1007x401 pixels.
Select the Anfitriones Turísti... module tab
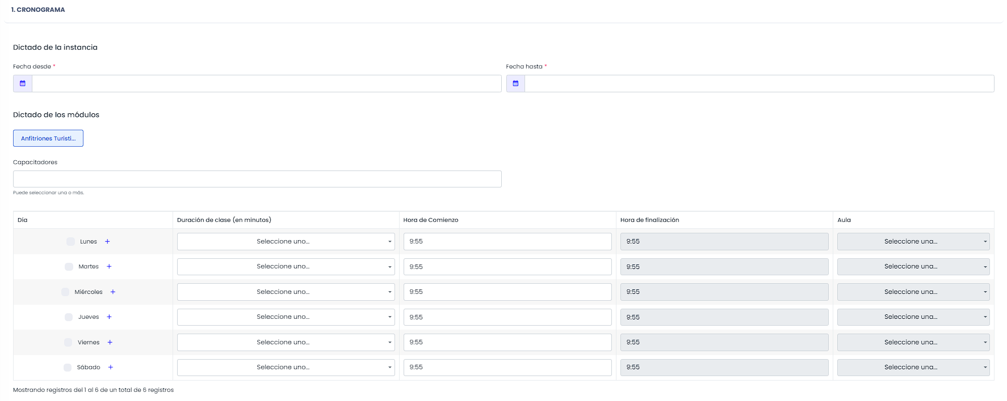pos(48,138)
